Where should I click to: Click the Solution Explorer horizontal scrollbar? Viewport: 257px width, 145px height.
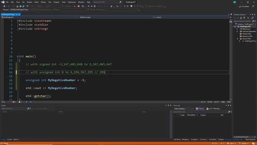pos(242,137)
